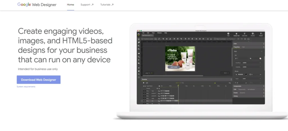Click Download Web Designer button
The image size is (288, 131).
pyautogui.click(x=39, y=80)
